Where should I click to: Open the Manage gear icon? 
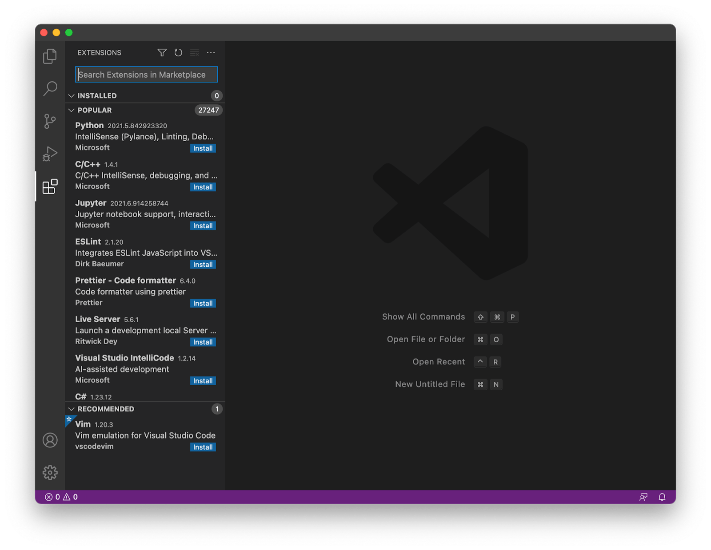(50, 473)
